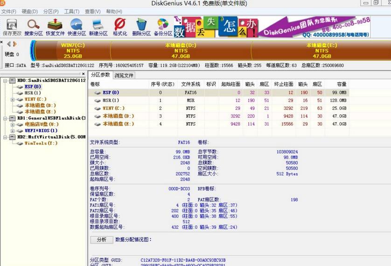Start the 快速分区 quick partition tool
This screenshot has height=266, width=391.
point(77,27)
